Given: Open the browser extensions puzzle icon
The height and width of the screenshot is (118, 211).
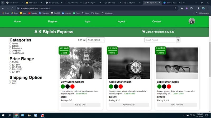Looking at the screenshot, I should coord(191,8).
